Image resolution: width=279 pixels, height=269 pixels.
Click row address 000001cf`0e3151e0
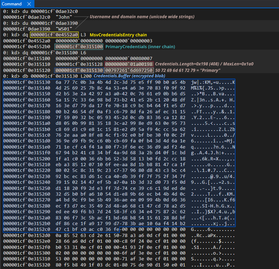tap(27, 147)
